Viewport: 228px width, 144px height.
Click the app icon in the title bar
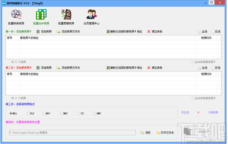click(4, 3)
